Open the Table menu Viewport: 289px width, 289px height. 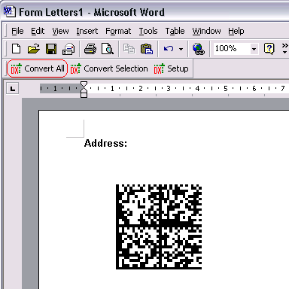175,31
